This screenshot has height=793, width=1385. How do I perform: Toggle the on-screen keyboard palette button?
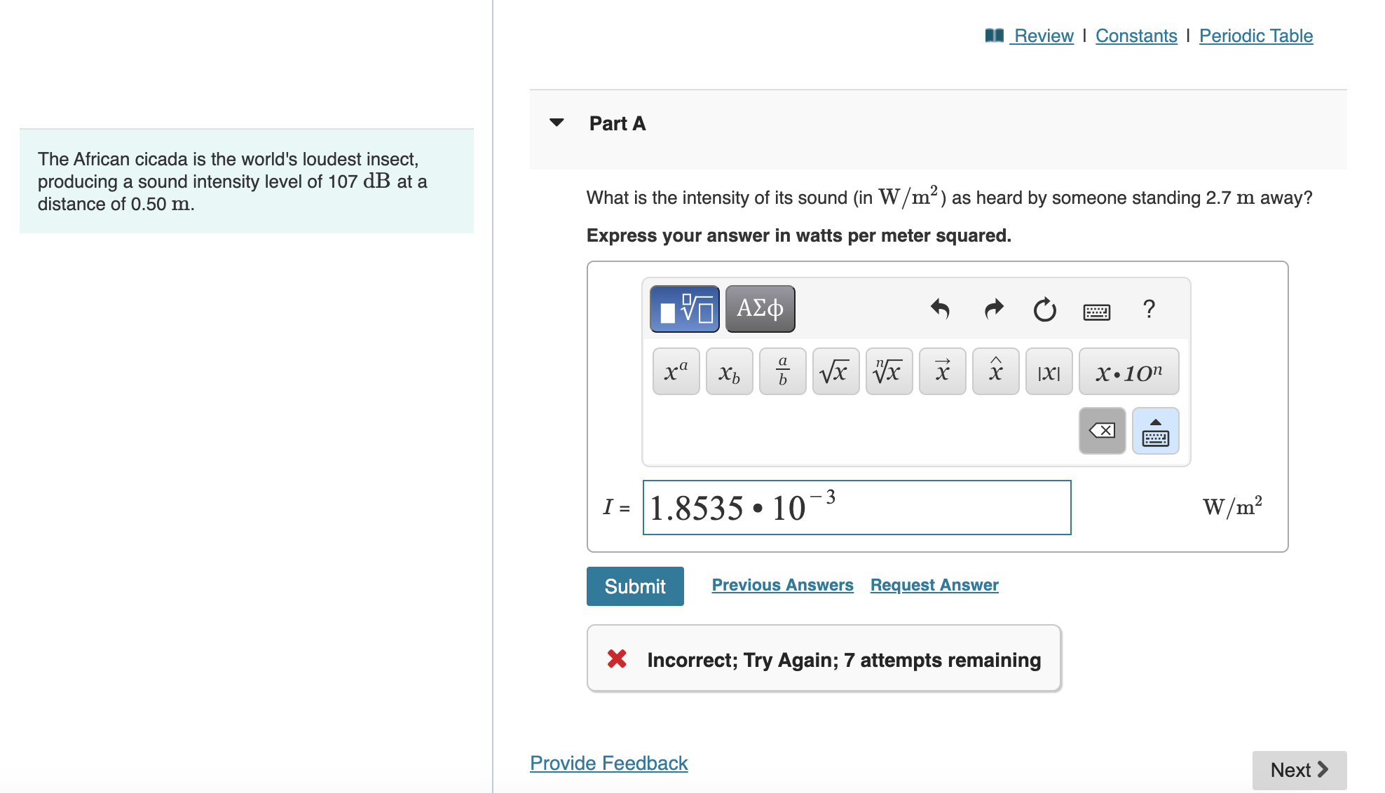pos(1155,431)
